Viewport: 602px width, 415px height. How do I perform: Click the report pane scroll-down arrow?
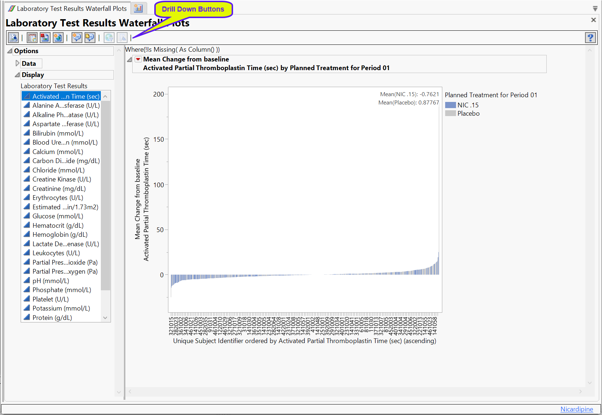point(590,383)
